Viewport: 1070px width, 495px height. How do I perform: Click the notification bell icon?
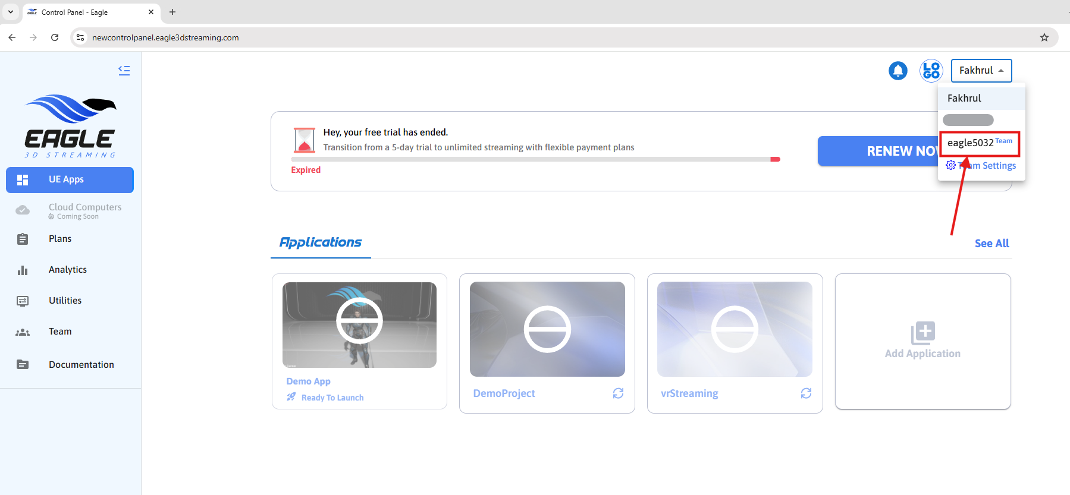898,71
